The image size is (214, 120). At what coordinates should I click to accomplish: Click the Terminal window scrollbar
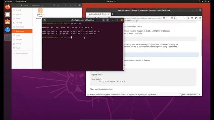tap(124, 46)
